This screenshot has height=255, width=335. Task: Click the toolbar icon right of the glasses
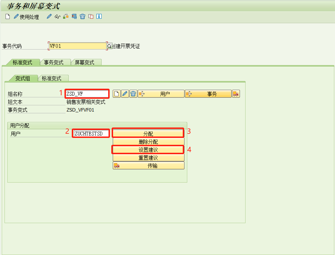point(66,16)
